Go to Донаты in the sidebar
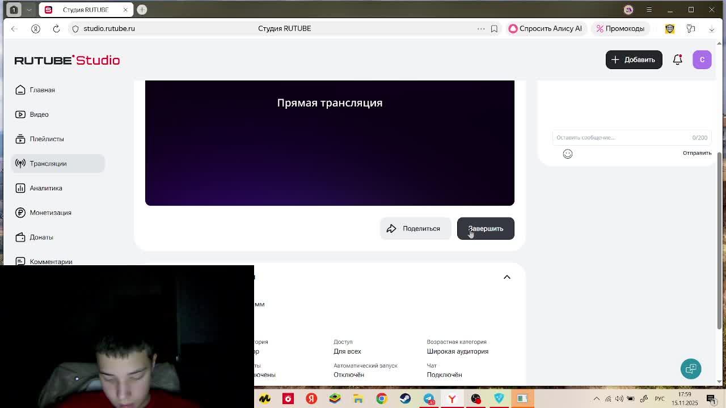This screenshot has width=726, height=408. tap(58, 237)
